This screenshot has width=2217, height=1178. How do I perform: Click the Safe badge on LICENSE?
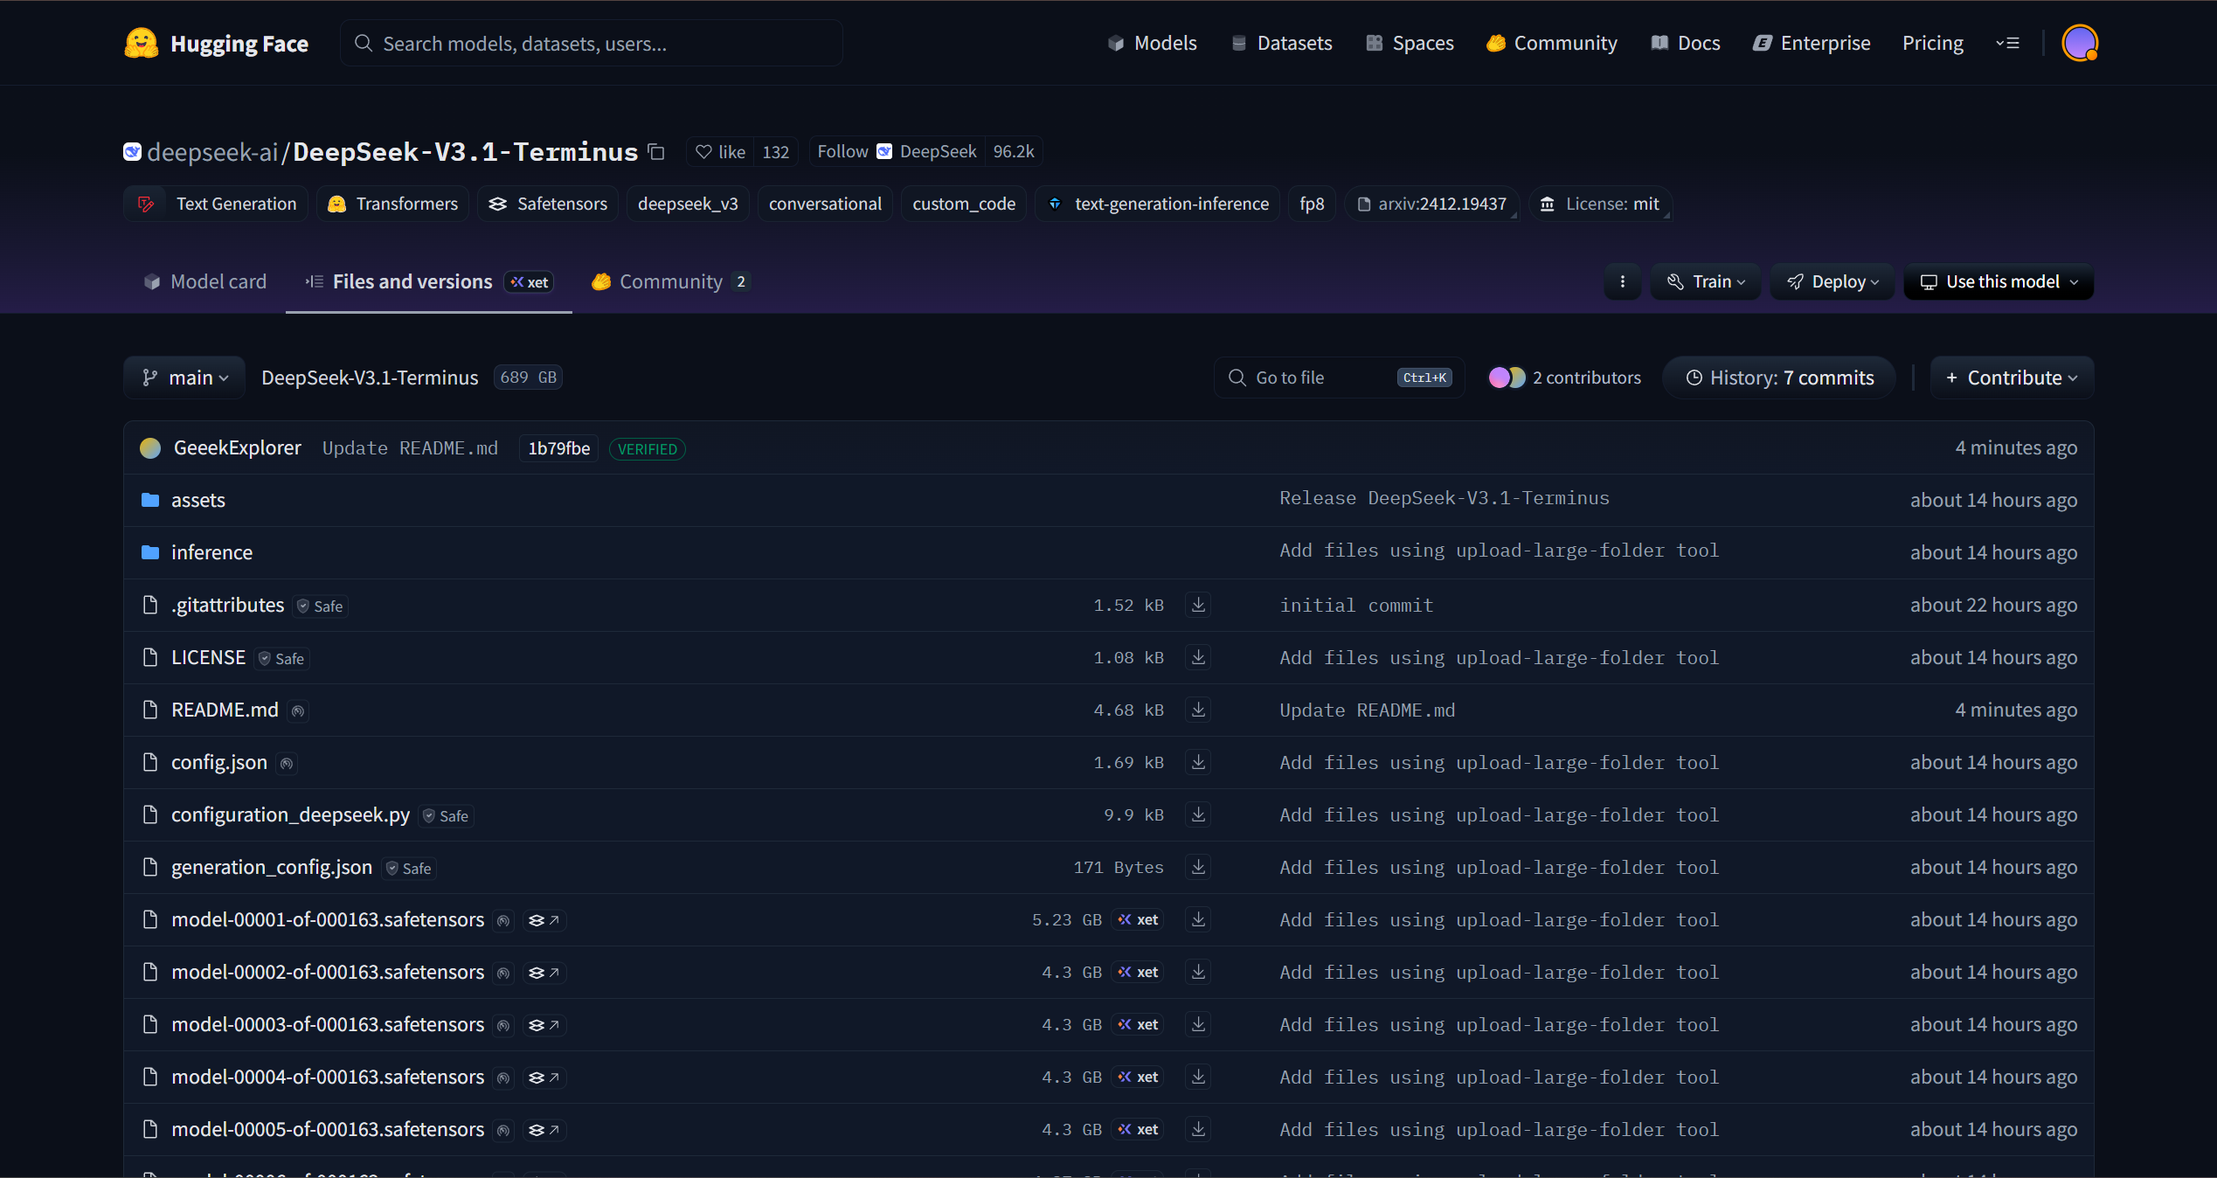tap(282, 658)
